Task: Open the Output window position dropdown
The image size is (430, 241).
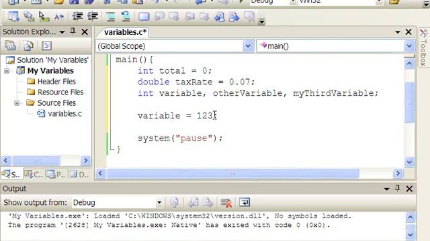Action: coord(387,189)
